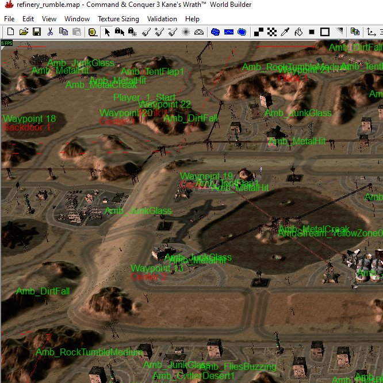Image resolution: width=383 pixels, height=383 pixels.
Task: Click the red Flank 1 label
Action: 293,78
